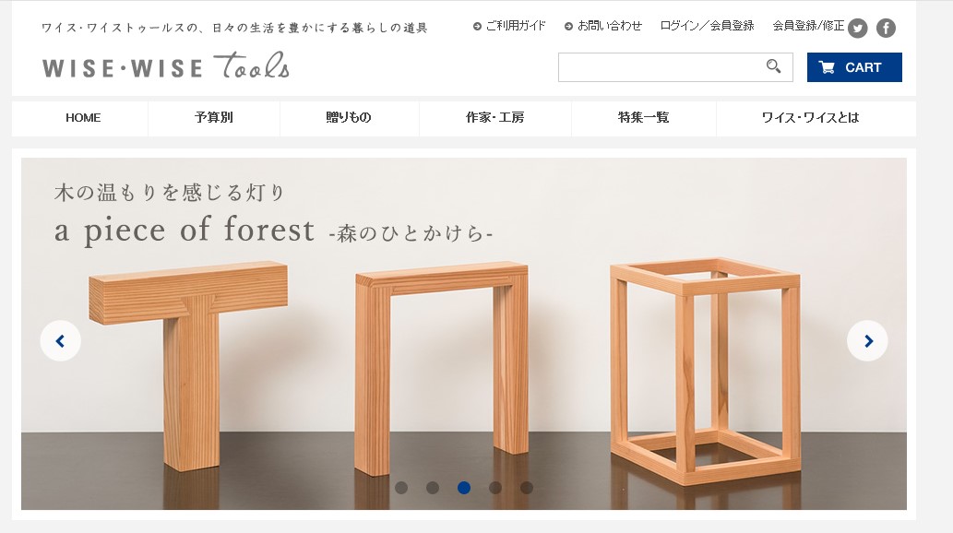Open the 贈りもの menu

[349, 118]
